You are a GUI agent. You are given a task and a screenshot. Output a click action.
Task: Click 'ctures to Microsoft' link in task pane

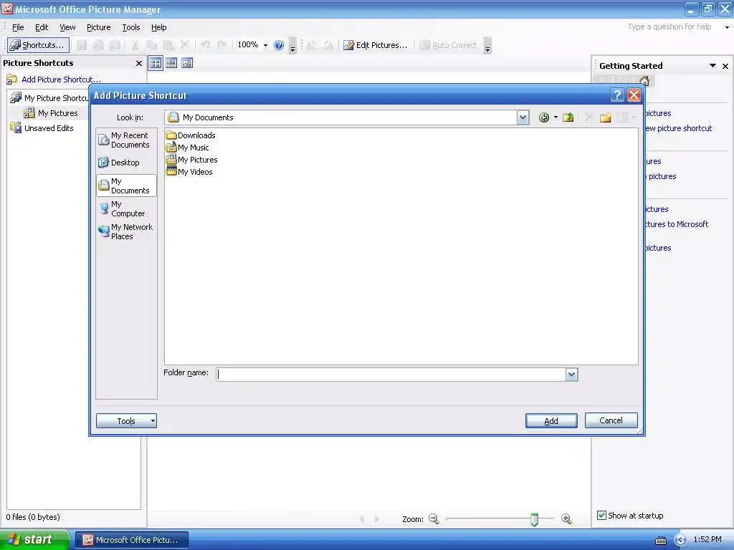pyautogui.click(x=677, y=224)
